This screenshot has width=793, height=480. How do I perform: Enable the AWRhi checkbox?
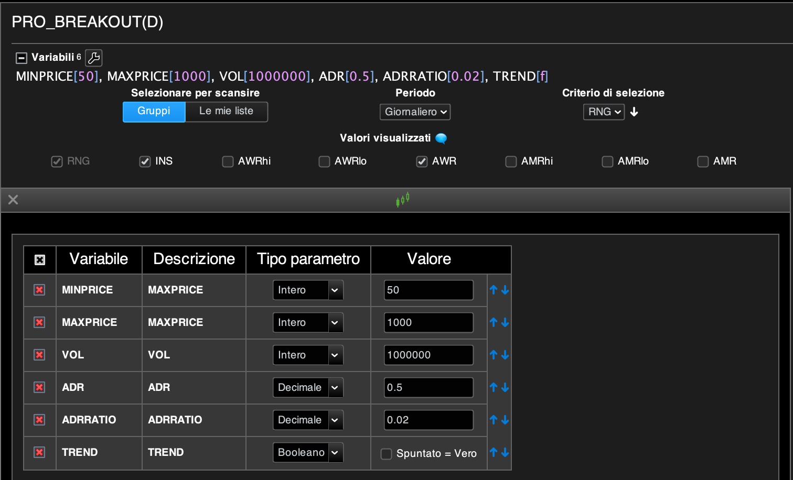coord(228,161)
